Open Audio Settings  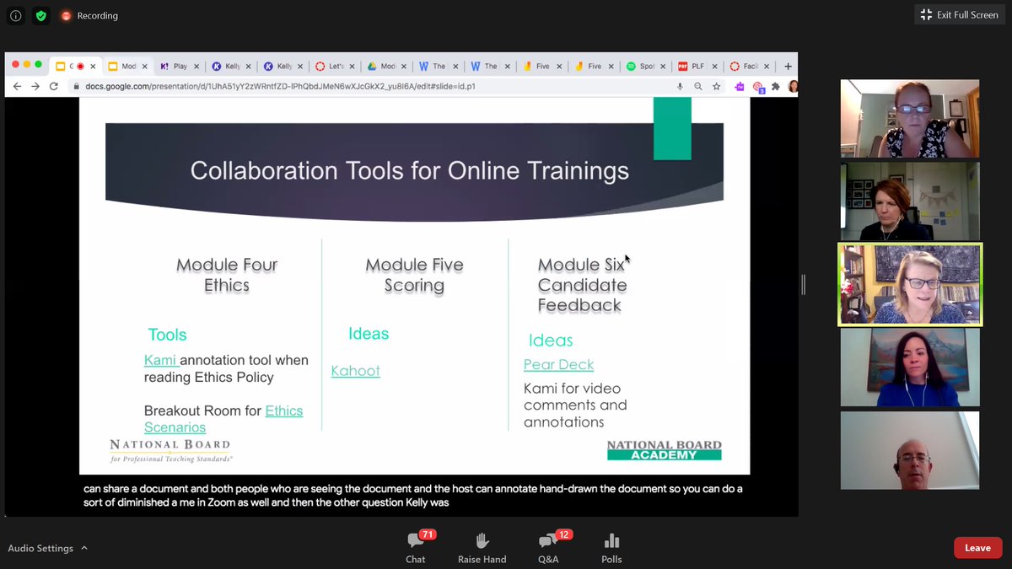[x=40, y=548]
